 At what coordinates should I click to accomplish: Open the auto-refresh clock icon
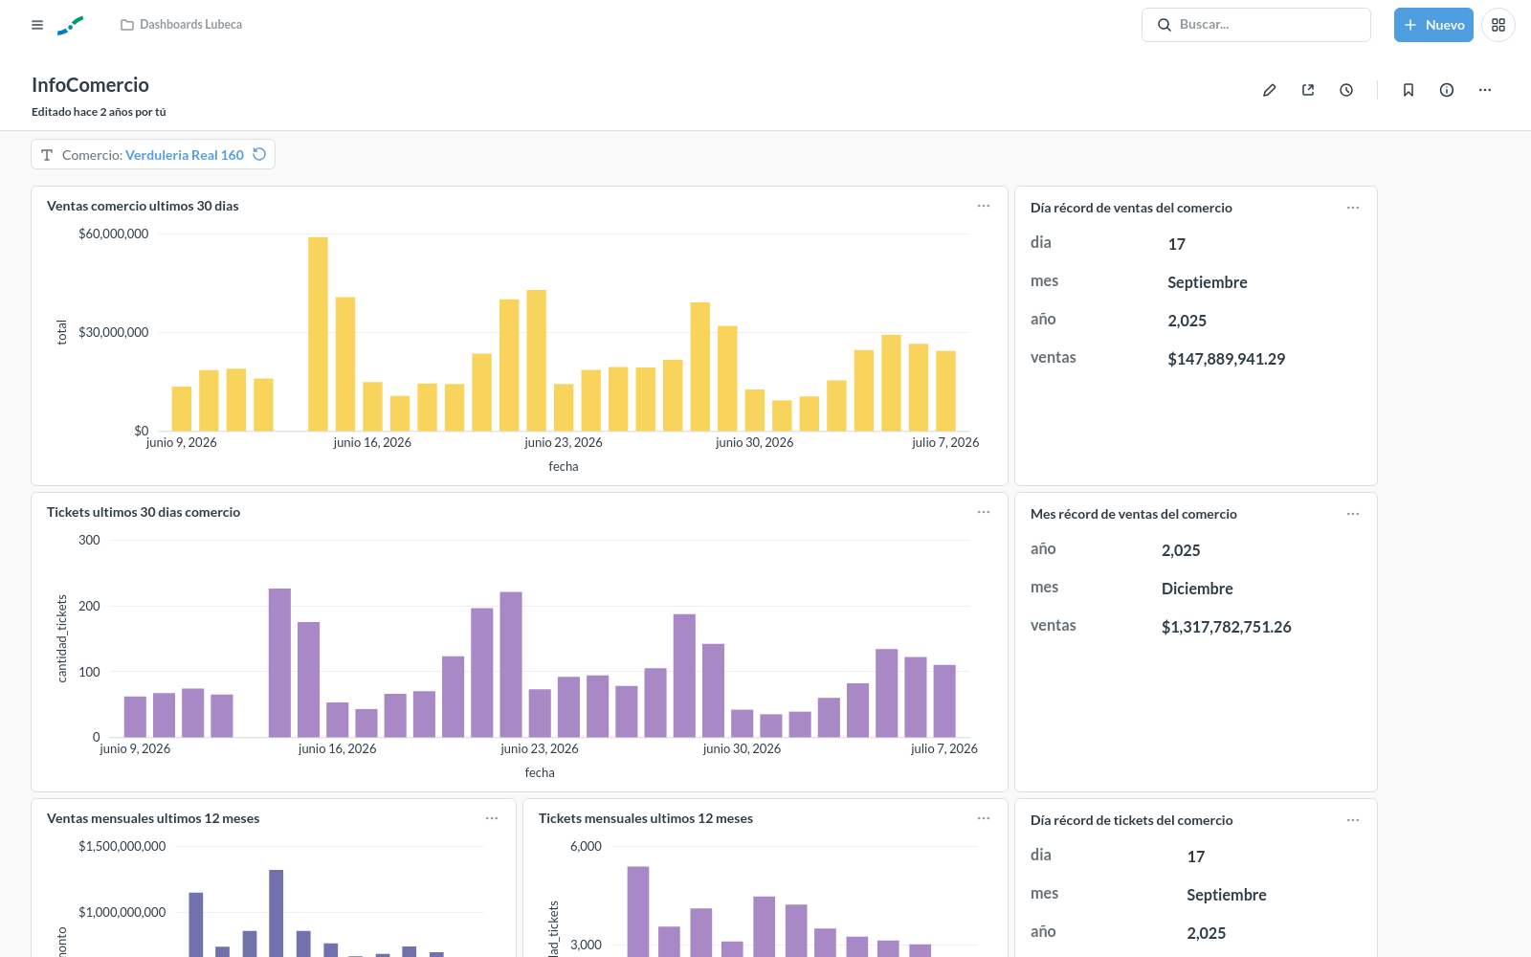click(x=1346, y=90)
